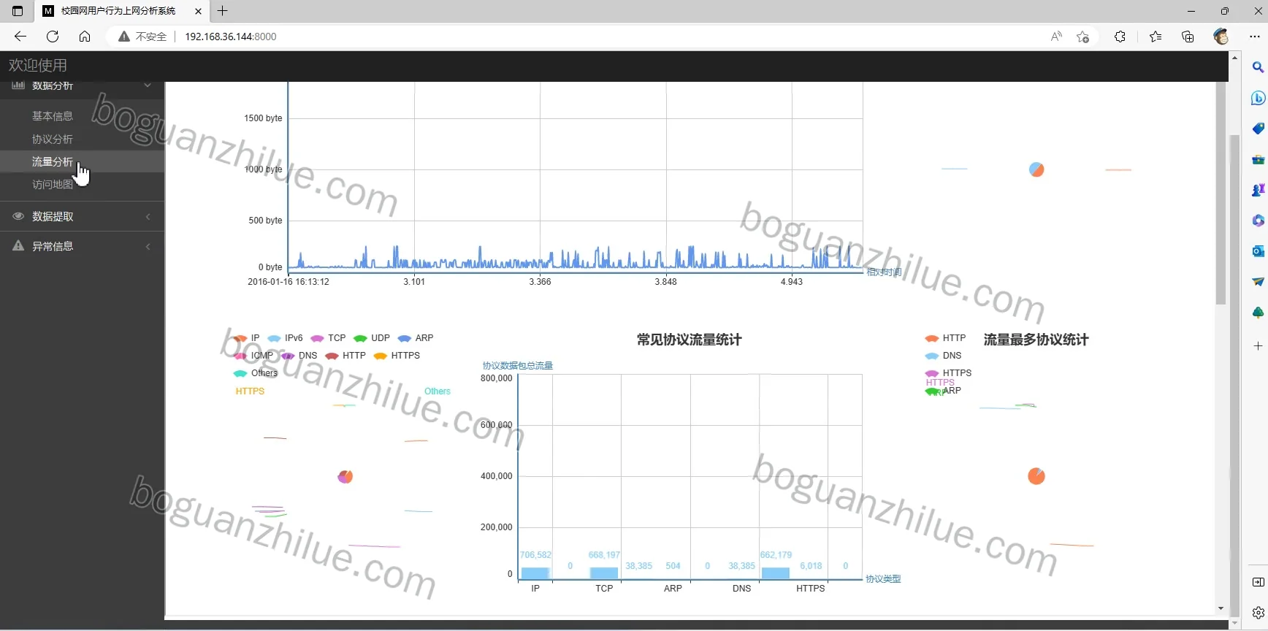Toggle Others legend series

click(256, 373)
